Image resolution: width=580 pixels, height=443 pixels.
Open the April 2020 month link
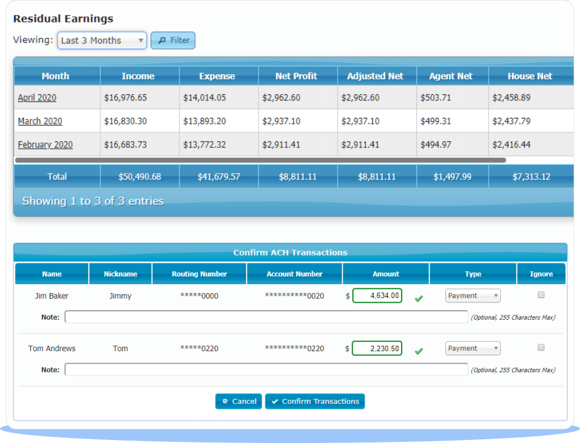click(x=37, y=98)
